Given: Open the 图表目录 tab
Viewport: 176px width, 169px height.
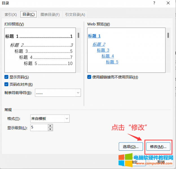Looking at the screenshot, I should 50,15.
